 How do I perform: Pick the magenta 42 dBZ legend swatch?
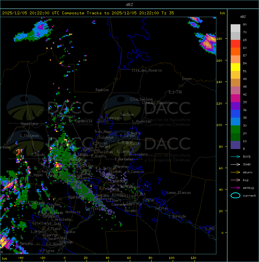pos(235,98)
